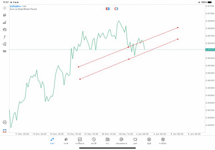Select the upper-right red channel anchor point
The height and width of the screenshot is (150, 215).
pos(178,28)
